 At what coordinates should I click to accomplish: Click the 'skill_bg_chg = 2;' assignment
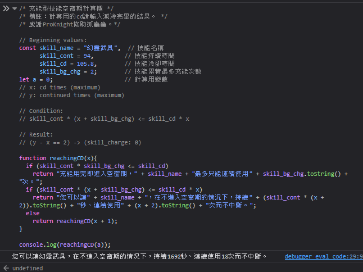[x=68, y=71]
